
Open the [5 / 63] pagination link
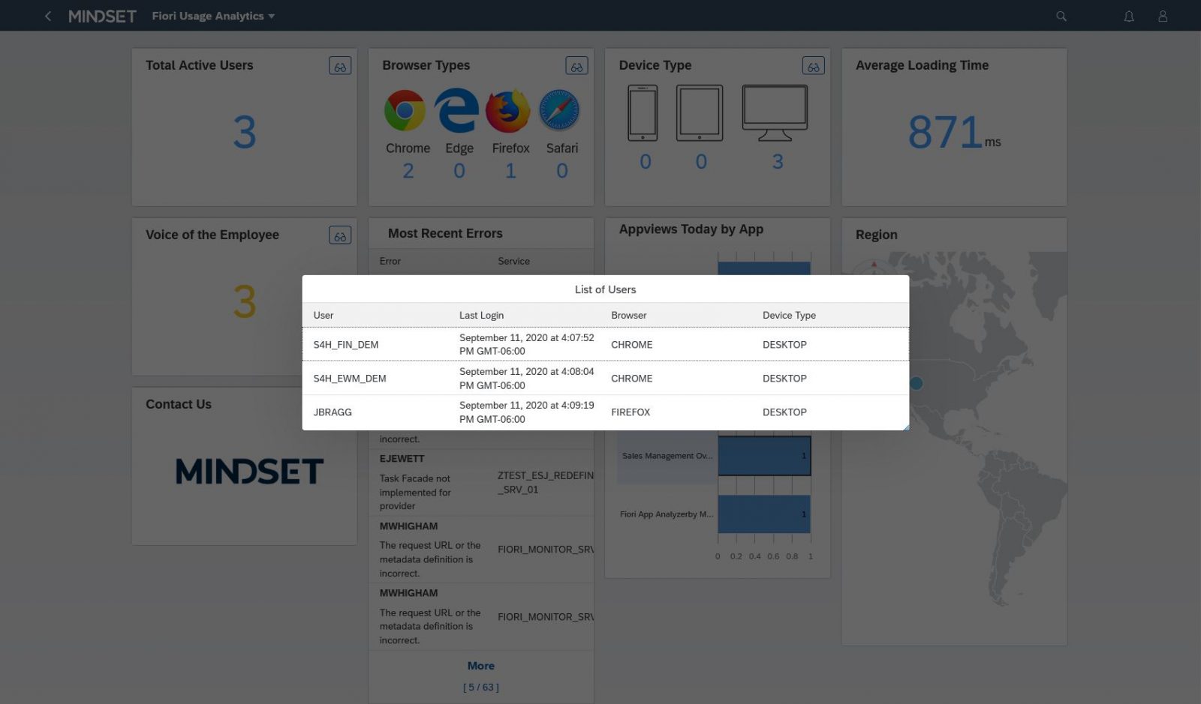pos(480,686)
